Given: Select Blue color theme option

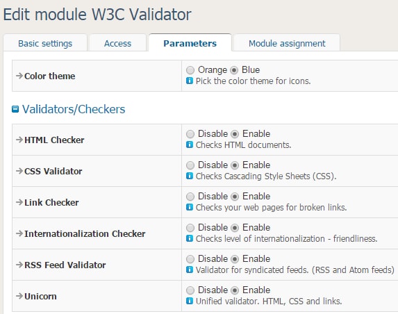Looking at the screenshot, I should (234, 69).
